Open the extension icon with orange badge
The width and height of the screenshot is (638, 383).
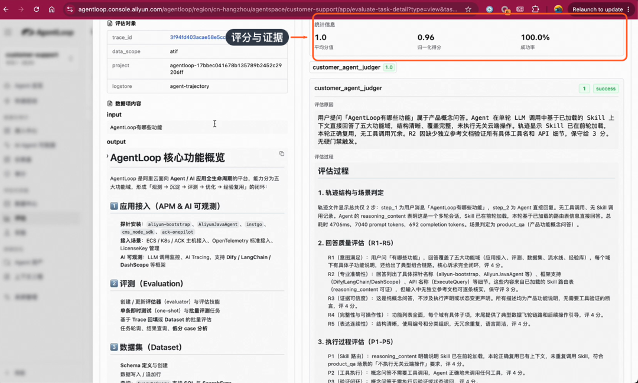tap(505, 9)
